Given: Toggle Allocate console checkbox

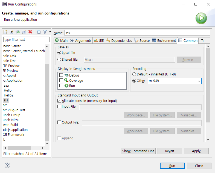Looking at the screenshot, I should point(59,101).
